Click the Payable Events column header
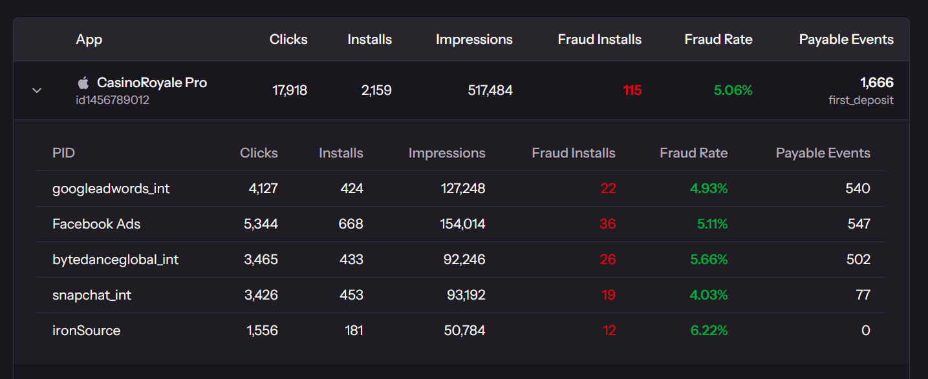The height and width of the screenshot is (379, 928). (846, 39)
